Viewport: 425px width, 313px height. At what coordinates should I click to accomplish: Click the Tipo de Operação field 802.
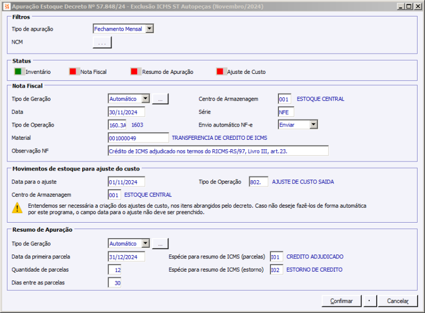coord(259,182)
